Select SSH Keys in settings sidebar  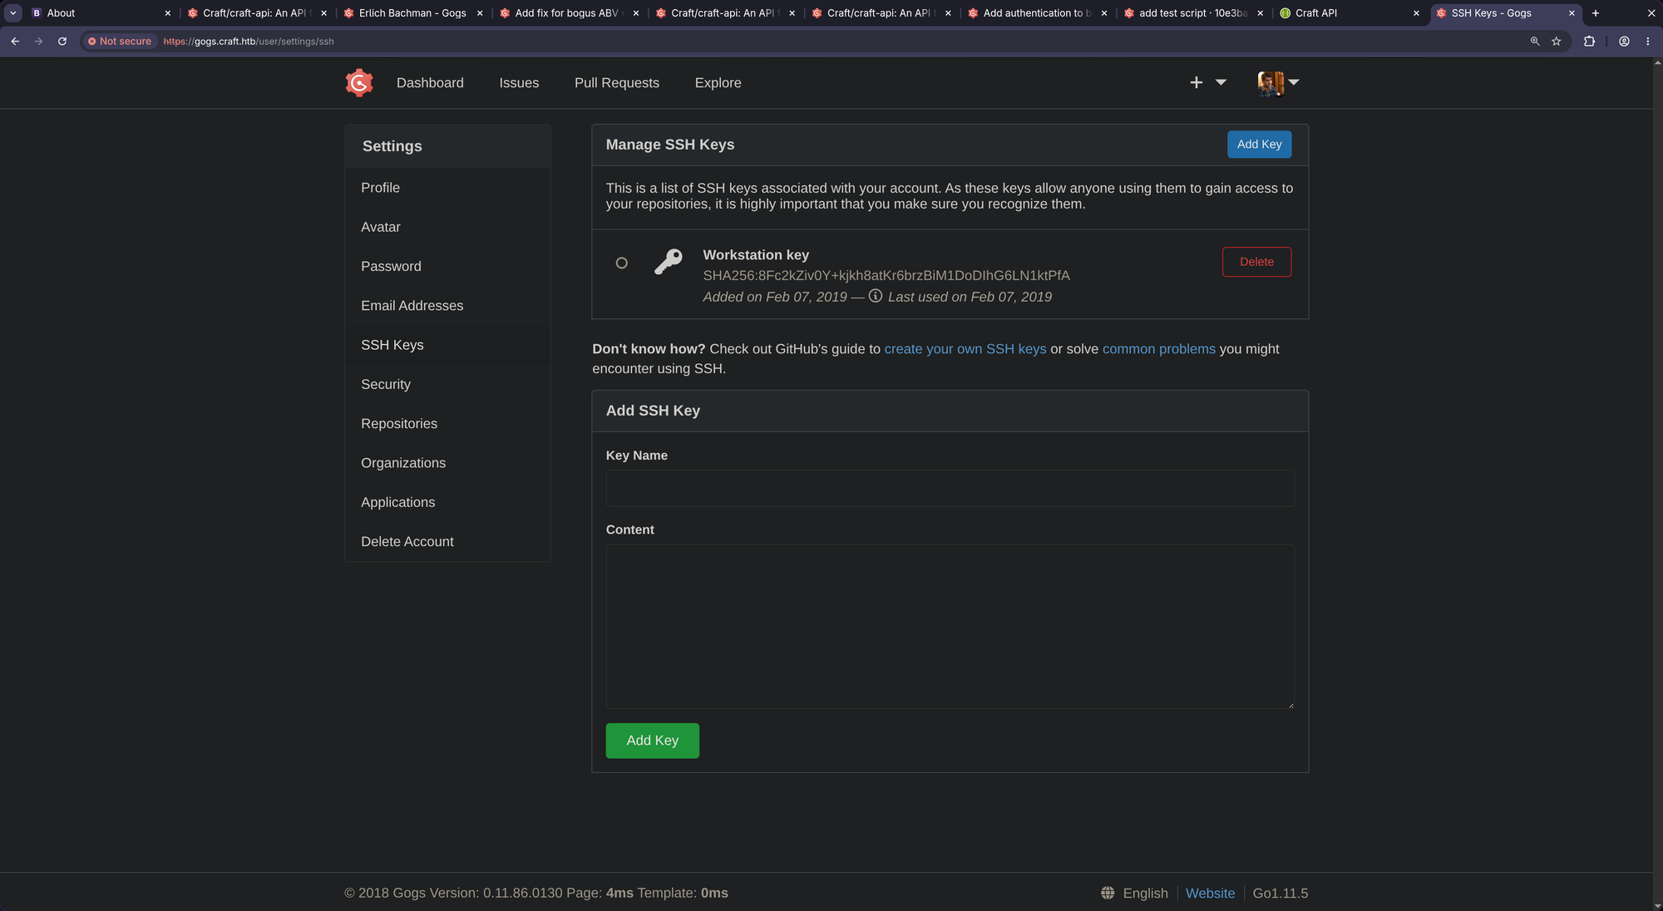pyautogui.click(x=447, y=345)
